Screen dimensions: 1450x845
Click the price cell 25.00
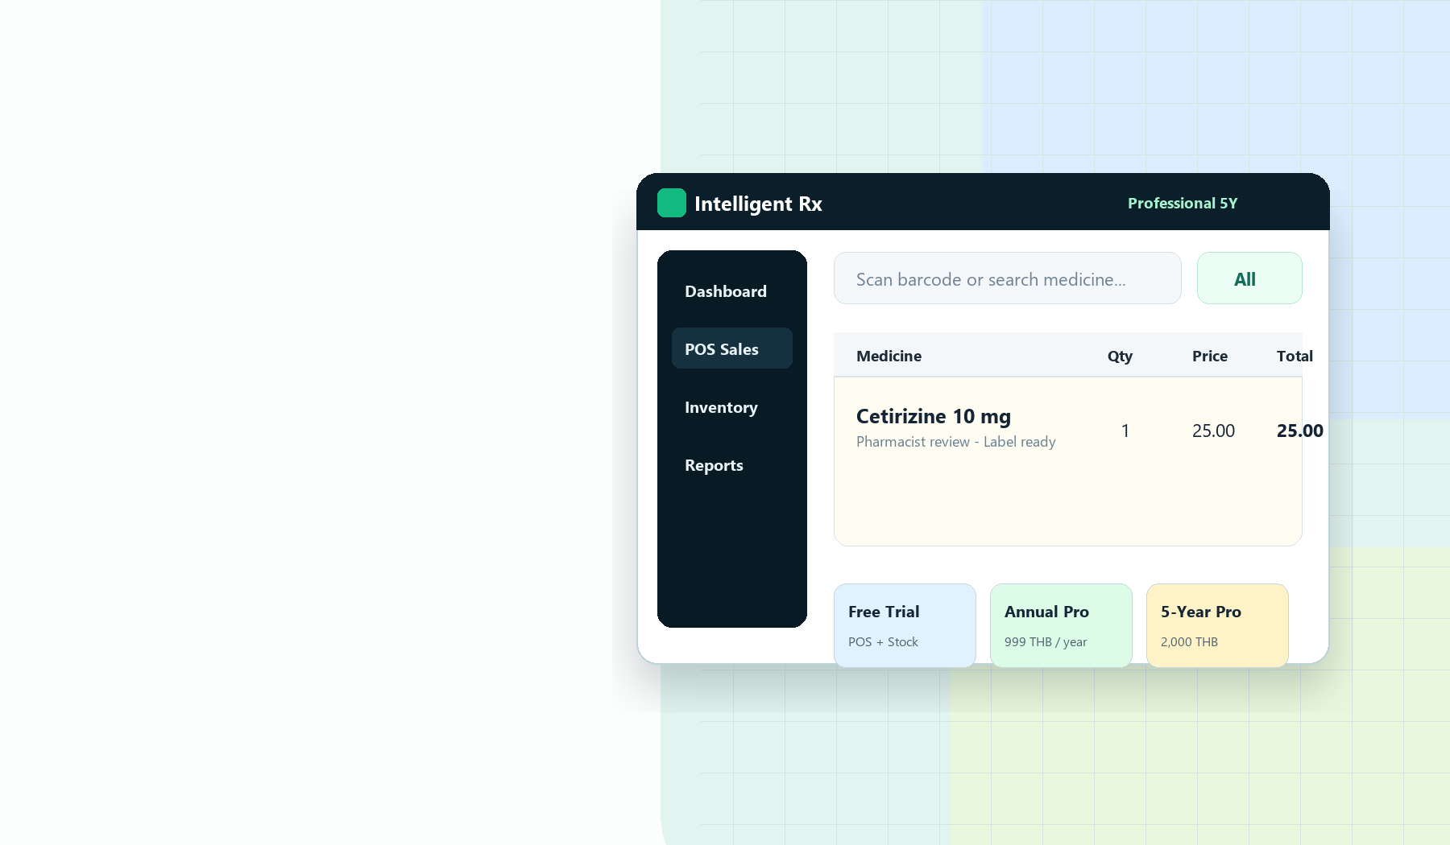pos(1213,431)
